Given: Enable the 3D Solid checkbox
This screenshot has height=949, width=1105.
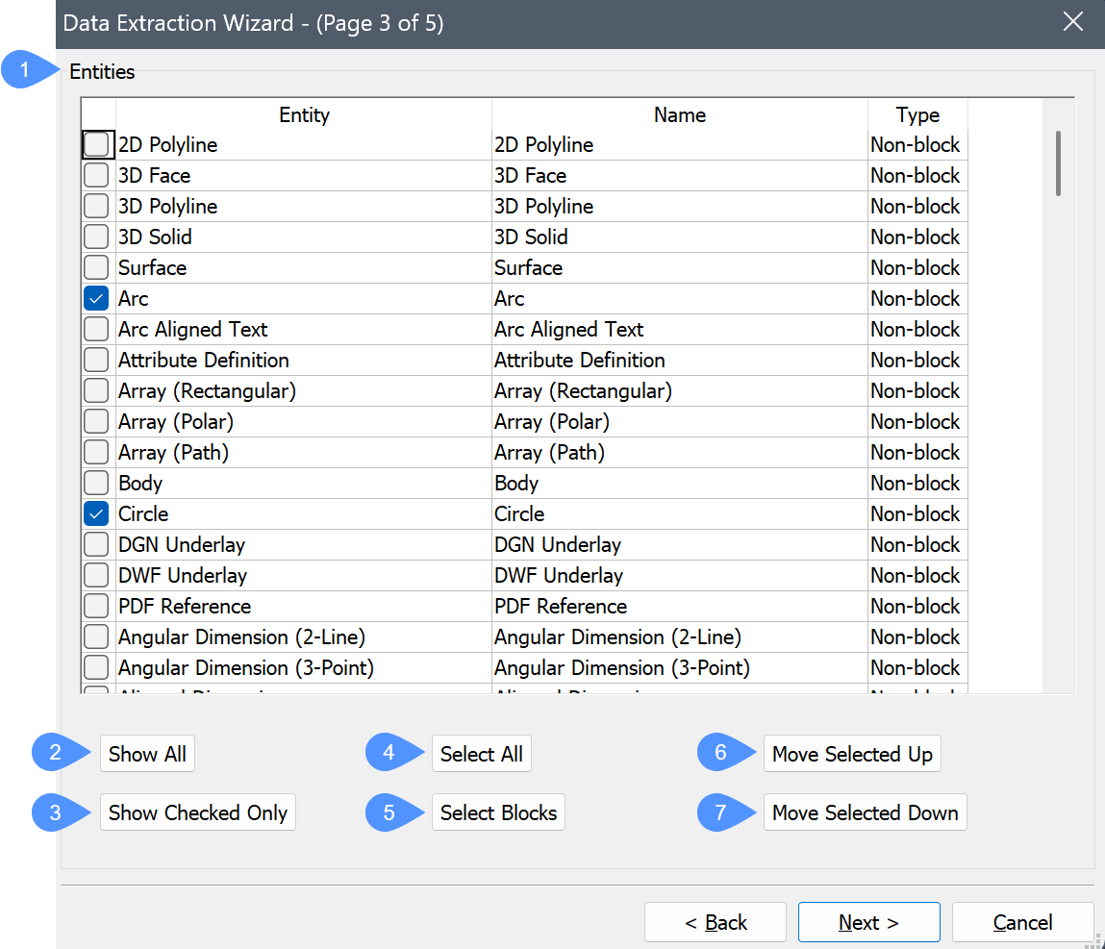Looking at the screenshot, I should tap(96, 237).
